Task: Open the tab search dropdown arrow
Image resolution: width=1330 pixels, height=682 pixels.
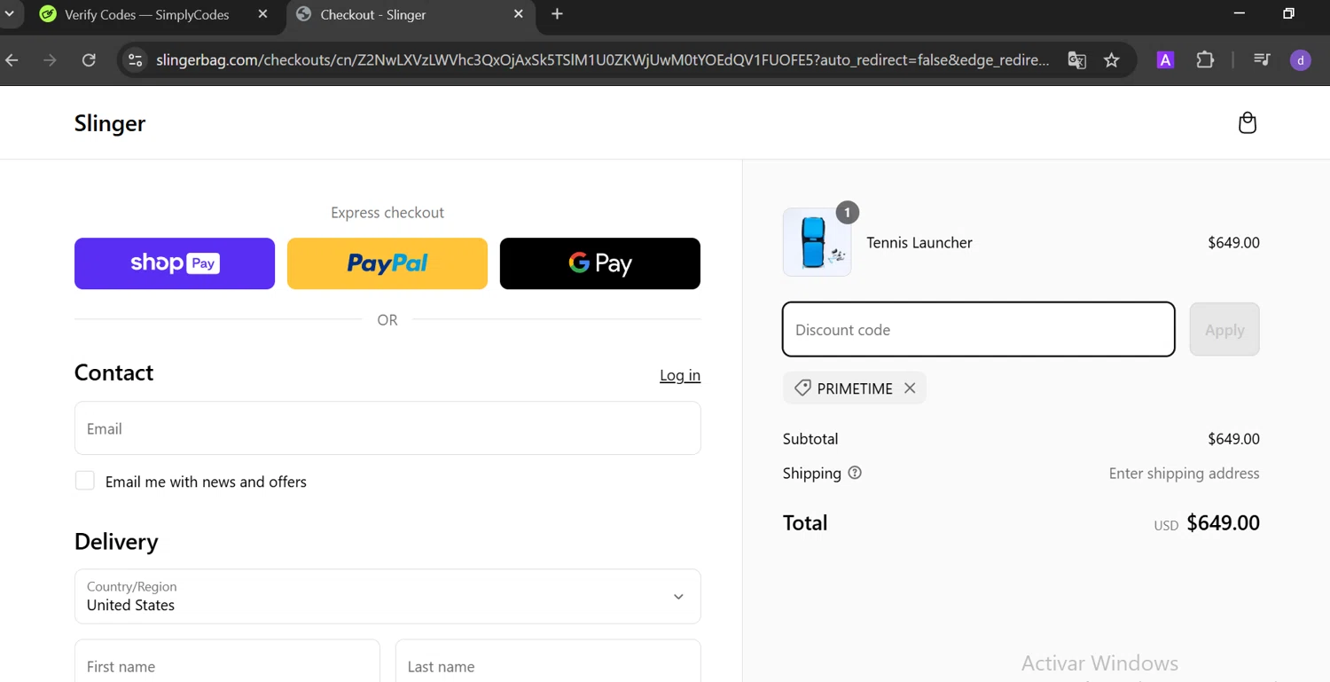Action: [10, 14]
